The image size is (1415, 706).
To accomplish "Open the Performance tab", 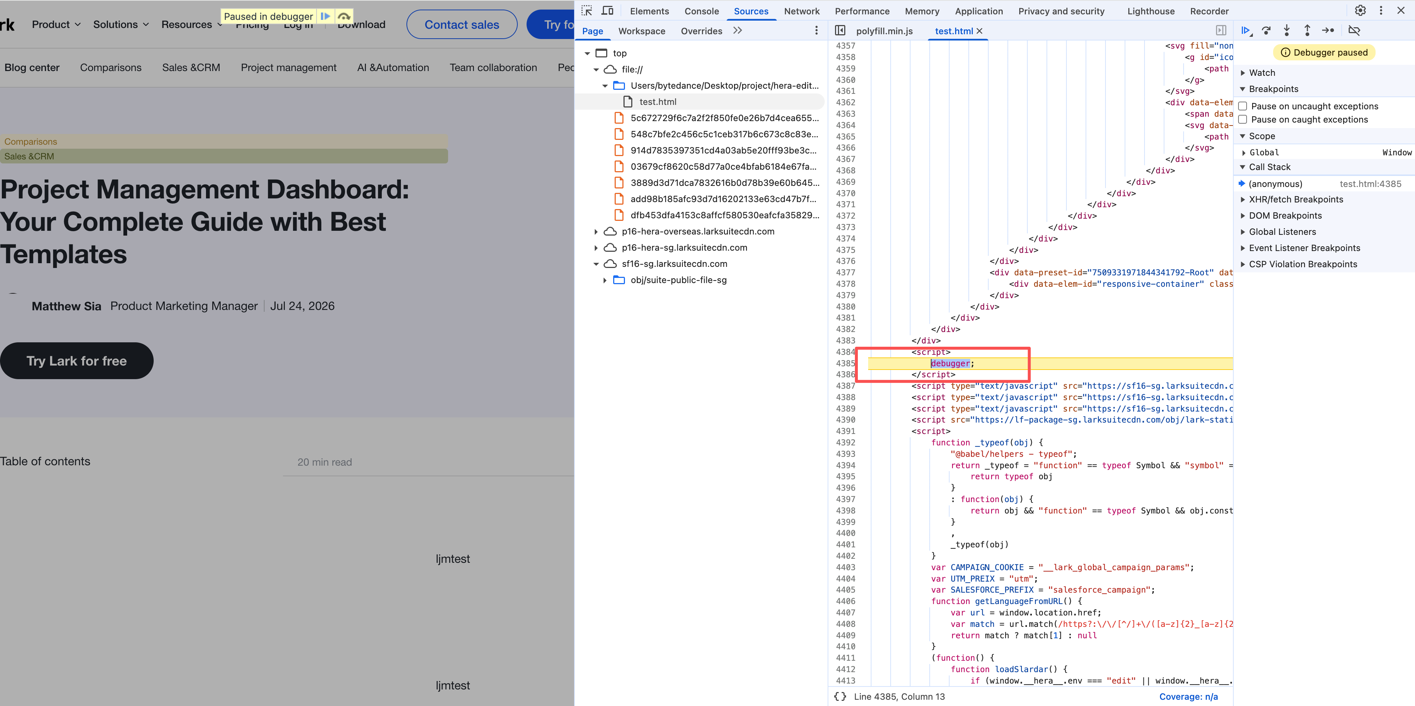I will [862, 11].
